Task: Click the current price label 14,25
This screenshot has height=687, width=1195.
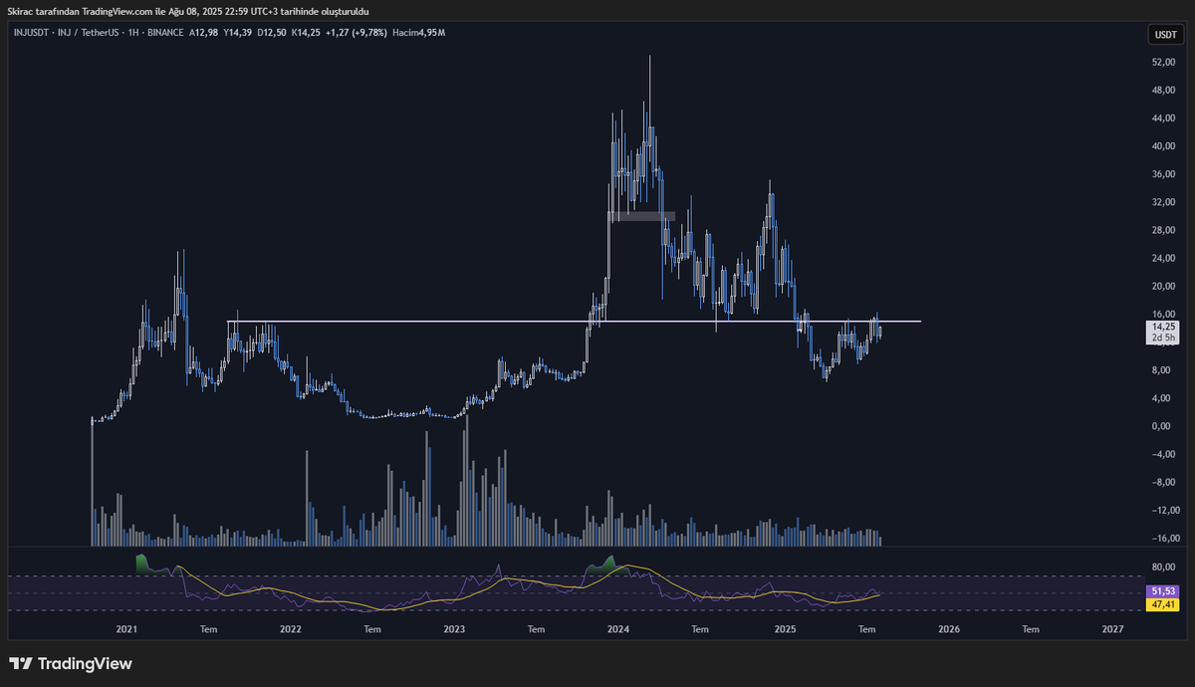Action: (x=1164, y=327)
